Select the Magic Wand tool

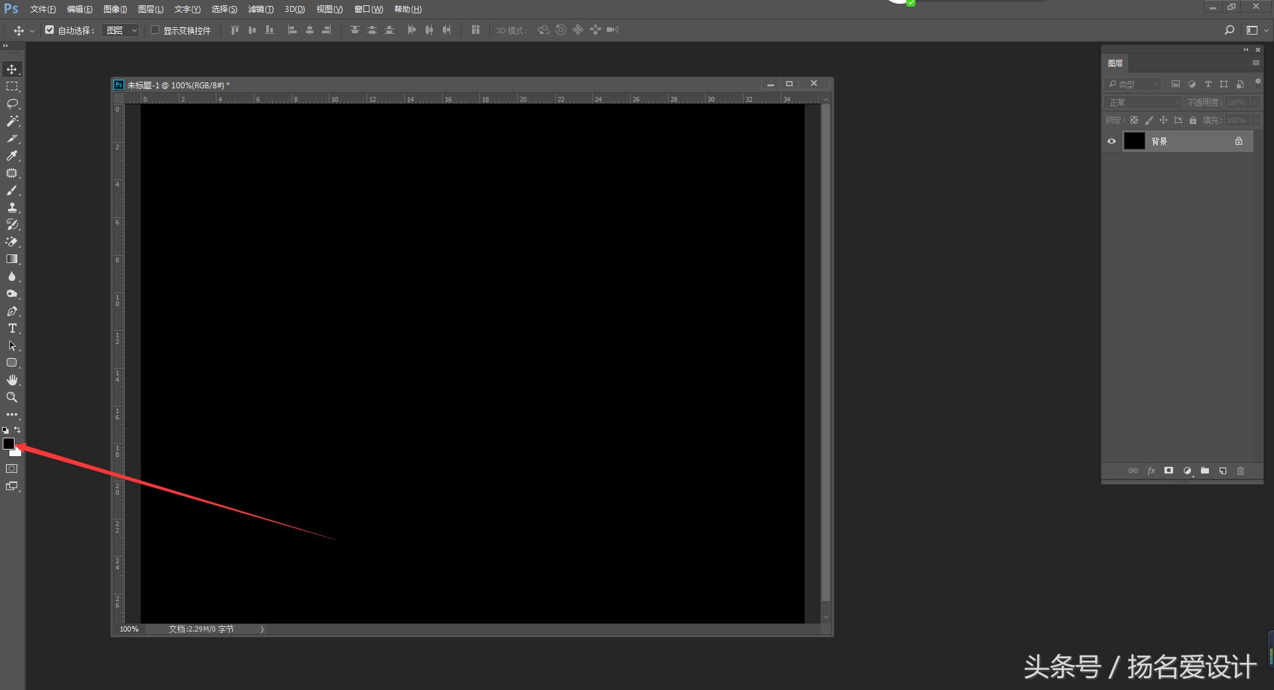pyautogui.click(x=12, y=121)
